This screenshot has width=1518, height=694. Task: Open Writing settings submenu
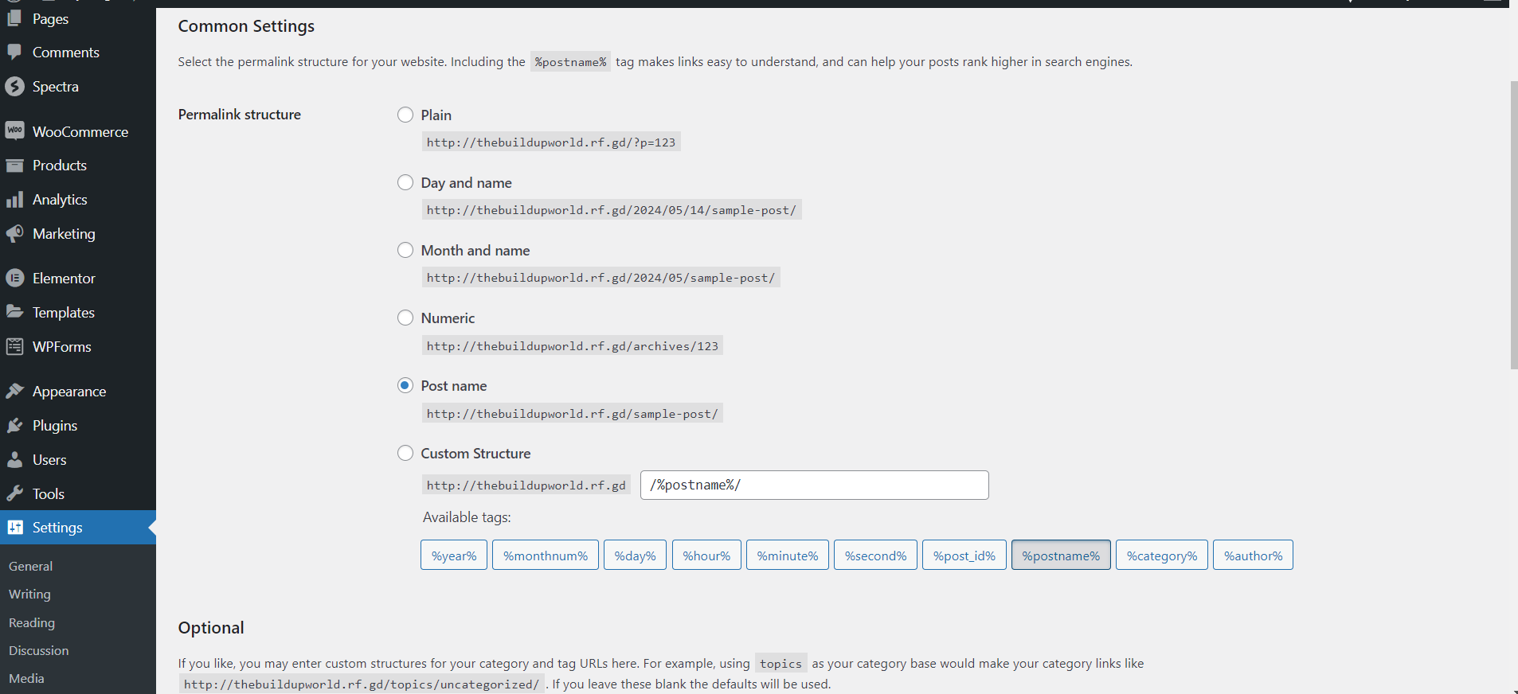(29, 595)
